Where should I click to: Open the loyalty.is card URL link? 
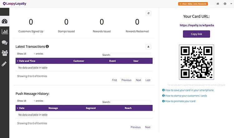[197, 25]
